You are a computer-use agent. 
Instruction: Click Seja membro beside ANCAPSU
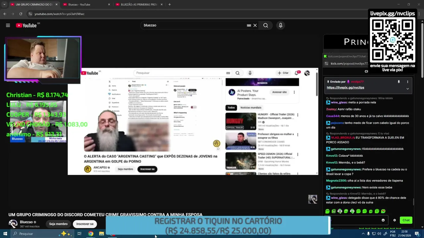click(125, 169)
